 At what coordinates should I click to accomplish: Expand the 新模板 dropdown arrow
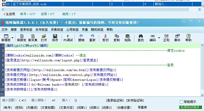click(x=12, y=38)
